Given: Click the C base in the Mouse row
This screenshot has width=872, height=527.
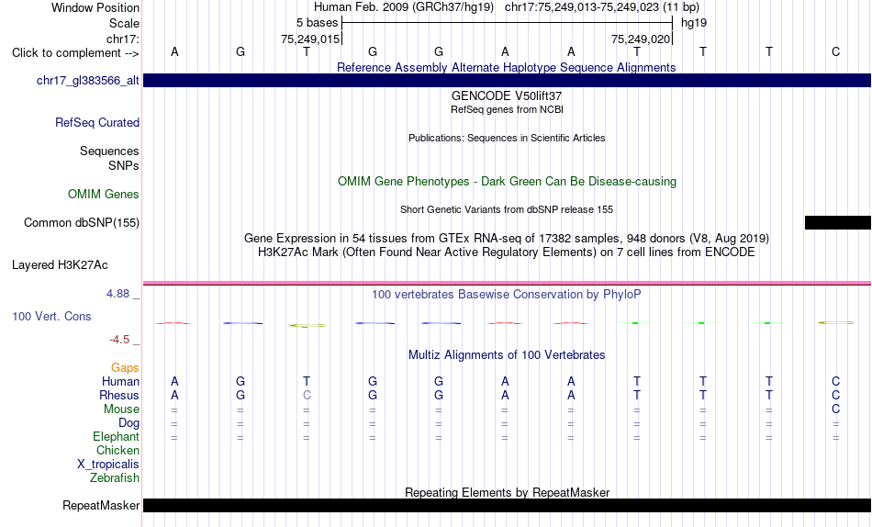Looking at the screenshot, I should coord(835,409).
